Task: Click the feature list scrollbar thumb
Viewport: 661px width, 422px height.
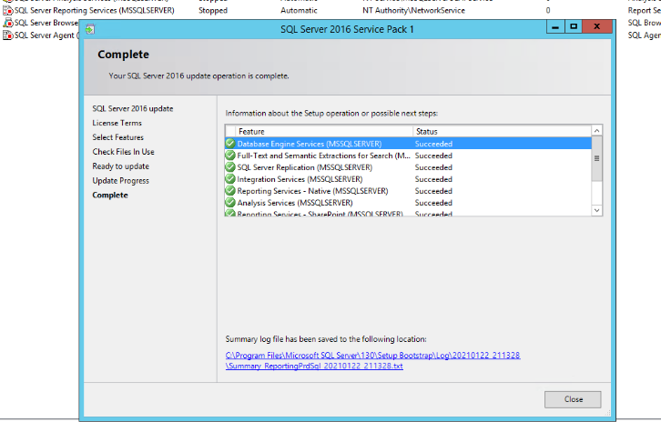Action: click(x=596, y=158)
